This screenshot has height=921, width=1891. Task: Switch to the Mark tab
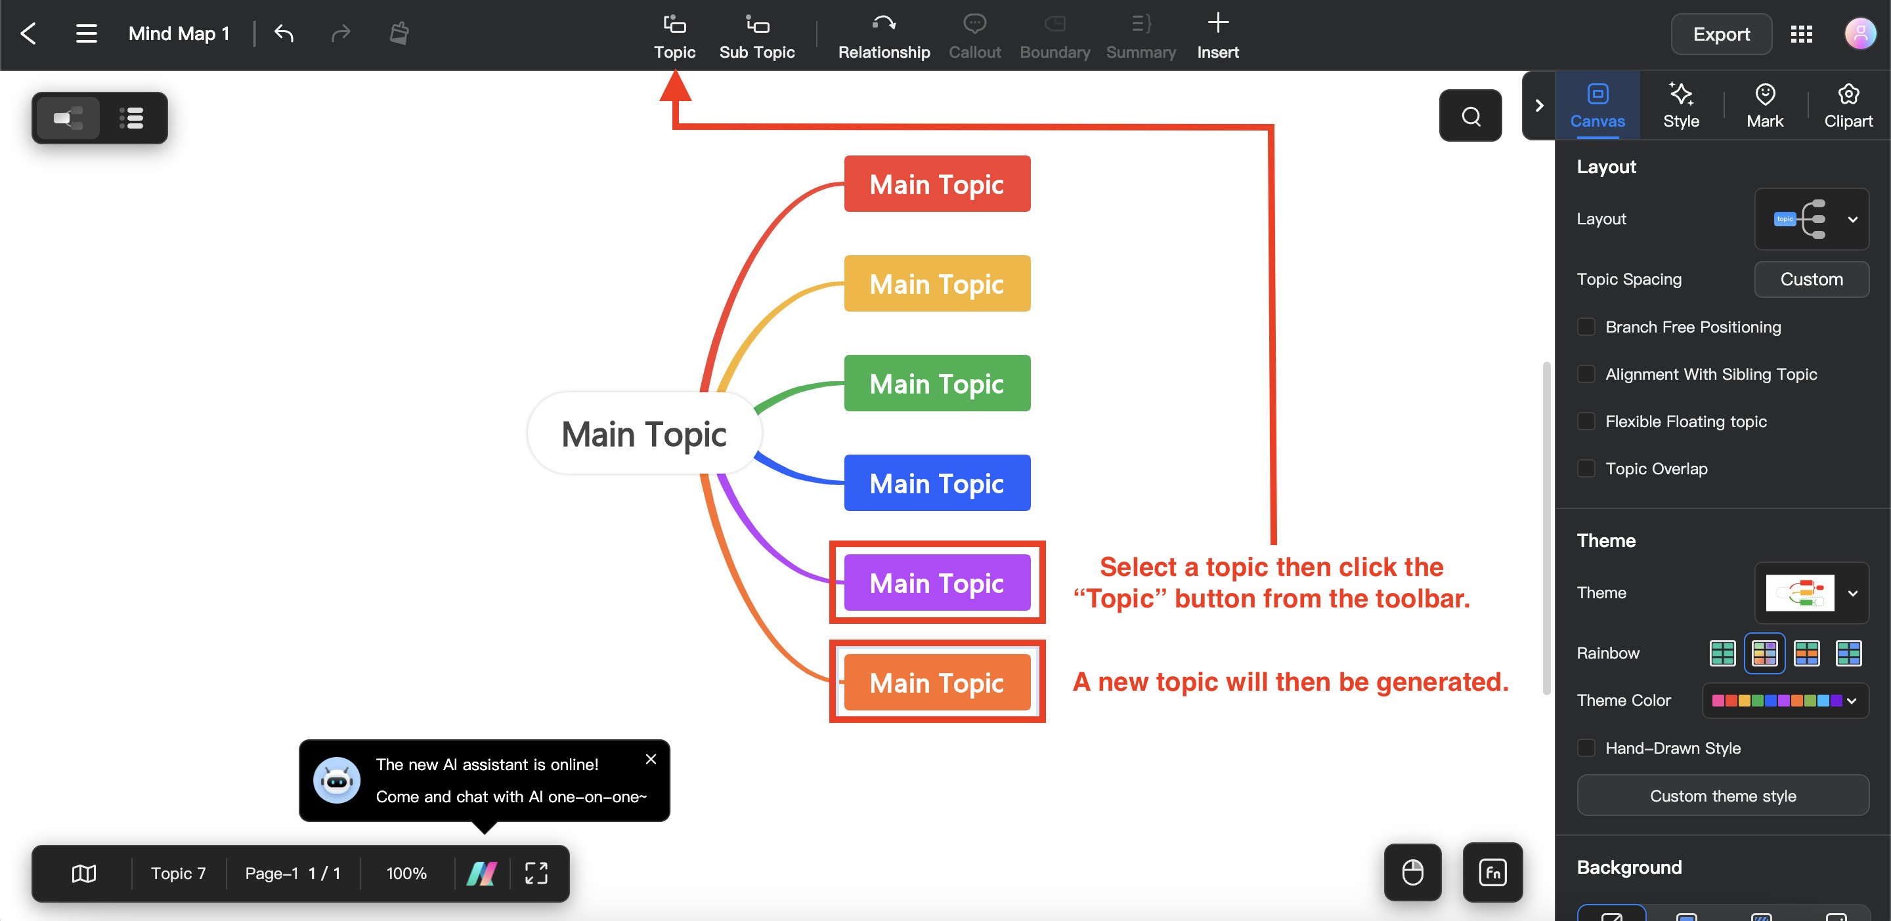coord(1764,105)
